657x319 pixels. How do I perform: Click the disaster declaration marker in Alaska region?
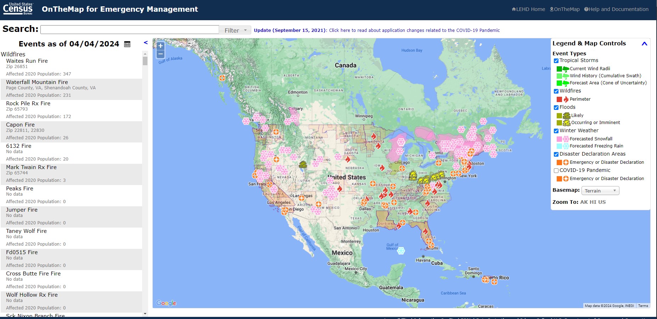pyautogui.click(x=222, y=78)
